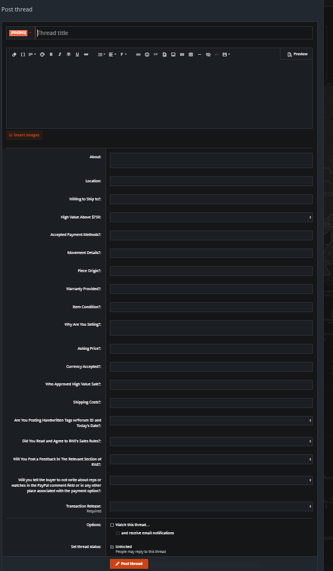The width and height of the screenshot is (333, 571).
Task: Open the PENDING prefix dropdown
Action: click(x=21, y=33)
